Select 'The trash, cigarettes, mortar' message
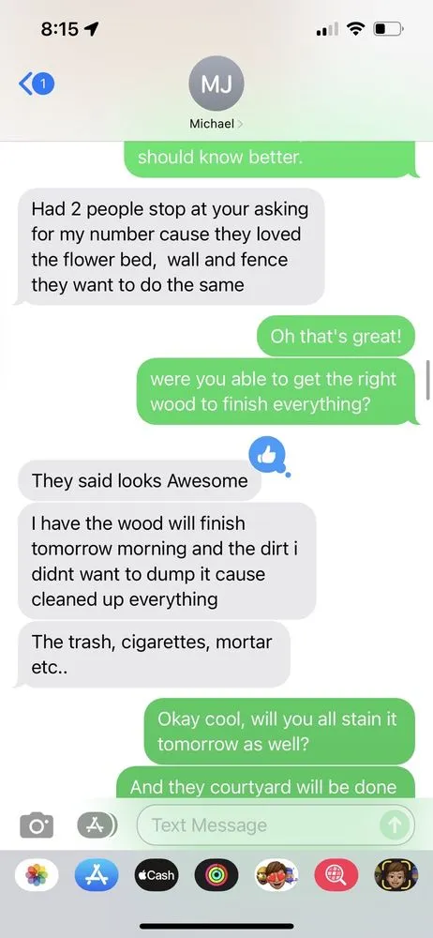 (x=155, y=655)
